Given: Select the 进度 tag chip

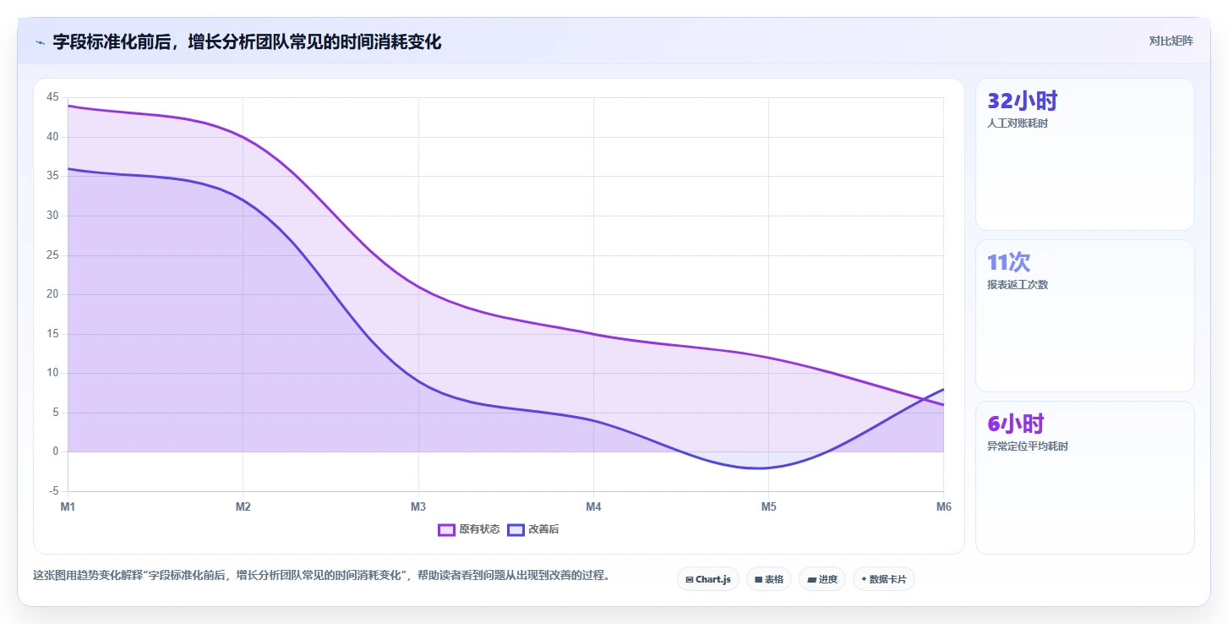Looking at the screenshot, I should click(822, 579).
